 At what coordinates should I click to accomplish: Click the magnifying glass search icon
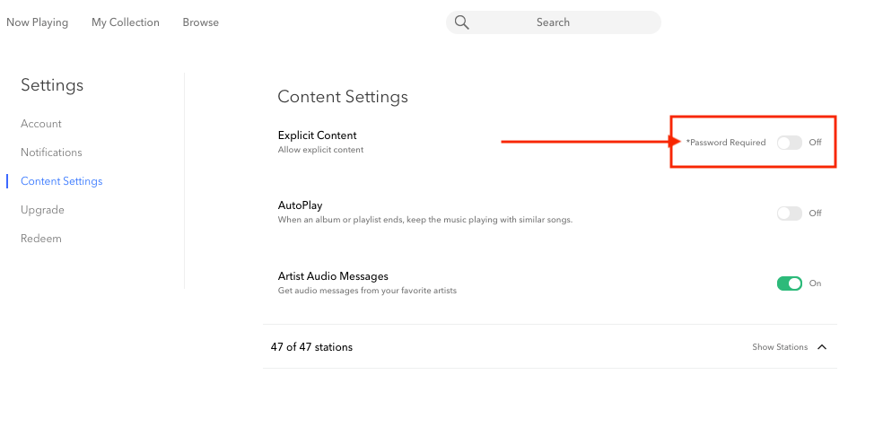coord(462,22)
